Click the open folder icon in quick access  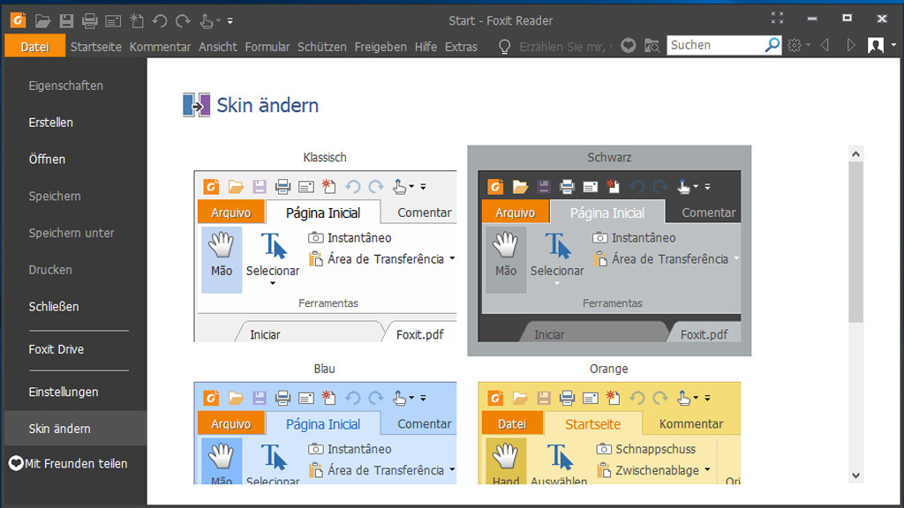42,21
